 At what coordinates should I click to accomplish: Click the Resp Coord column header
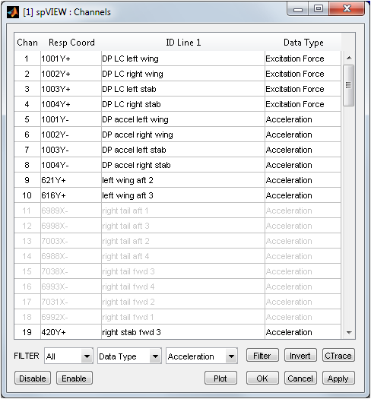click(71, 43)
